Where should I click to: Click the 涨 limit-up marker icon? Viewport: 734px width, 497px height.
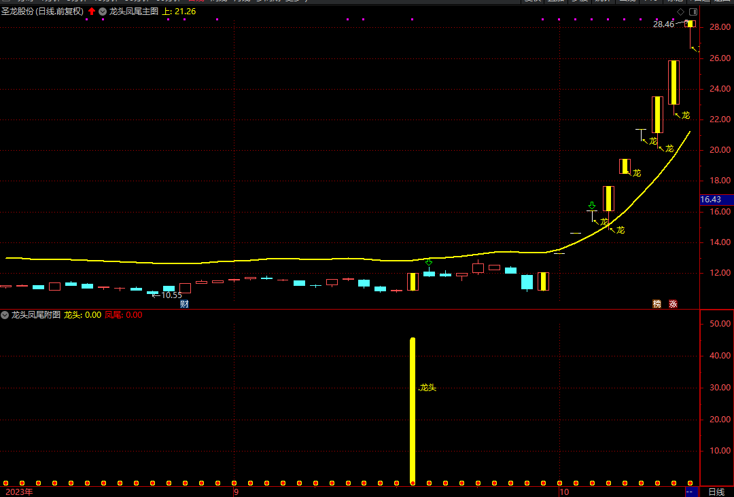click(x=674, y=304)
